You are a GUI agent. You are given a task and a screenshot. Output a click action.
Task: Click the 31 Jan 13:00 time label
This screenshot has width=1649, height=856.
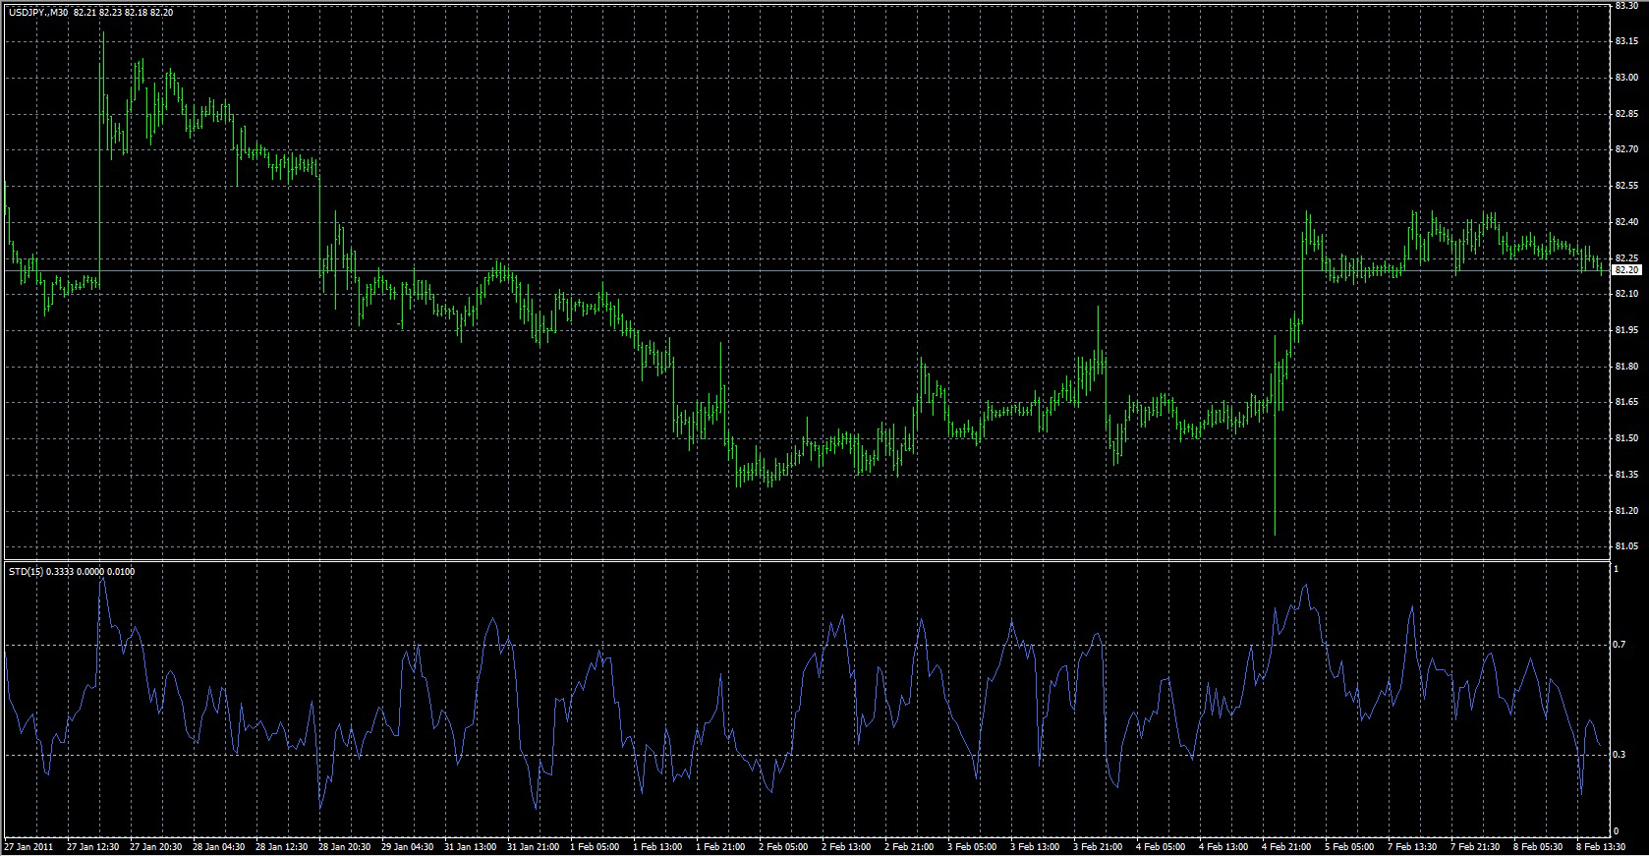471,846
